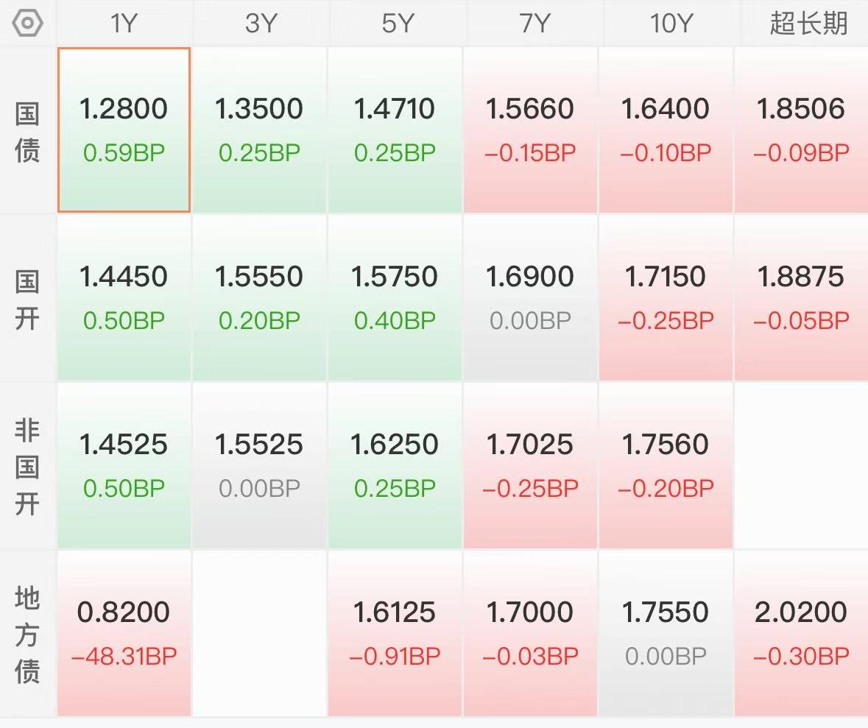
Task: Select the 国债 row label
Action: pos(27,132)
